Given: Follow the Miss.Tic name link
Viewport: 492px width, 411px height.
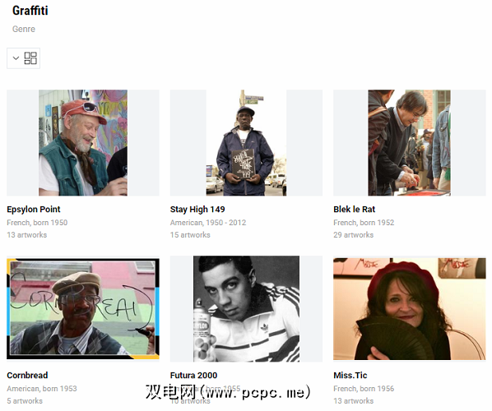Looking at the screenshot, I should (350, 376).
